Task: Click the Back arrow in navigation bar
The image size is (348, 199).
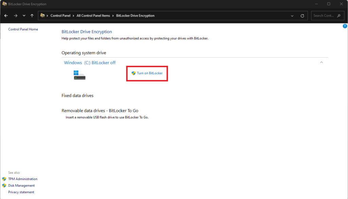Action: pos(6,16)
